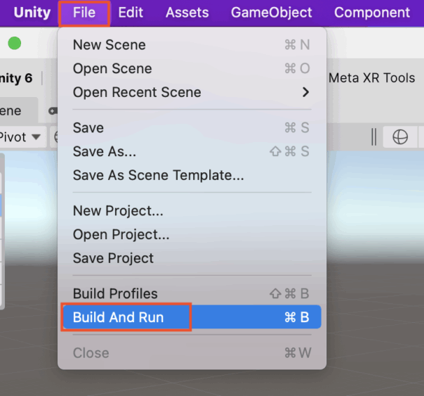This screenshot has width=424, height=396.
Task: Select Open Project... in the menu
Action: pos(121,235)
